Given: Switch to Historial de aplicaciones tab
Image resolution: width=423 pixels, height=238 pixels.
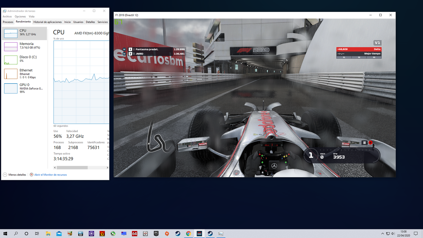Looking at the screenshot, I should (48, 22).
